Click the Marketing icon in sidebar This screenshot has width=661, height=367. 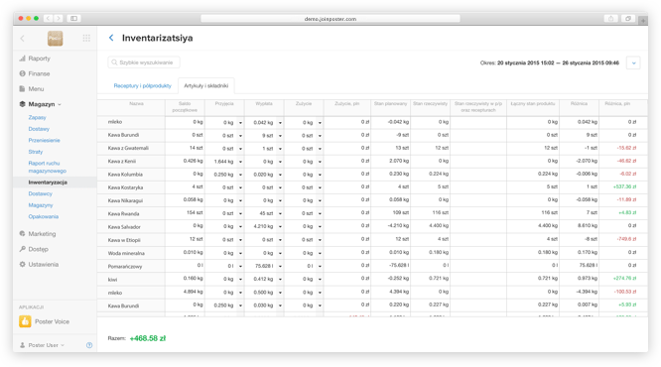(x=23, y=233)
